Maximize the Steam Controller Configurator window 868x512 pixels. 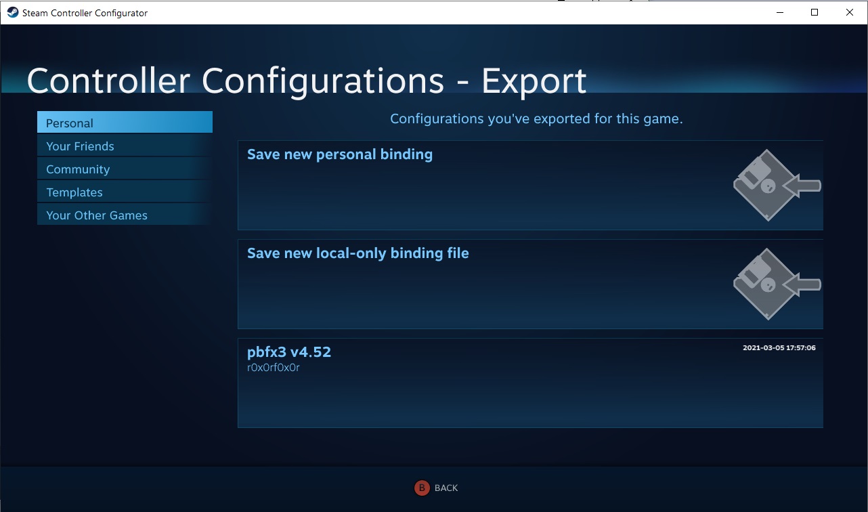815,12
